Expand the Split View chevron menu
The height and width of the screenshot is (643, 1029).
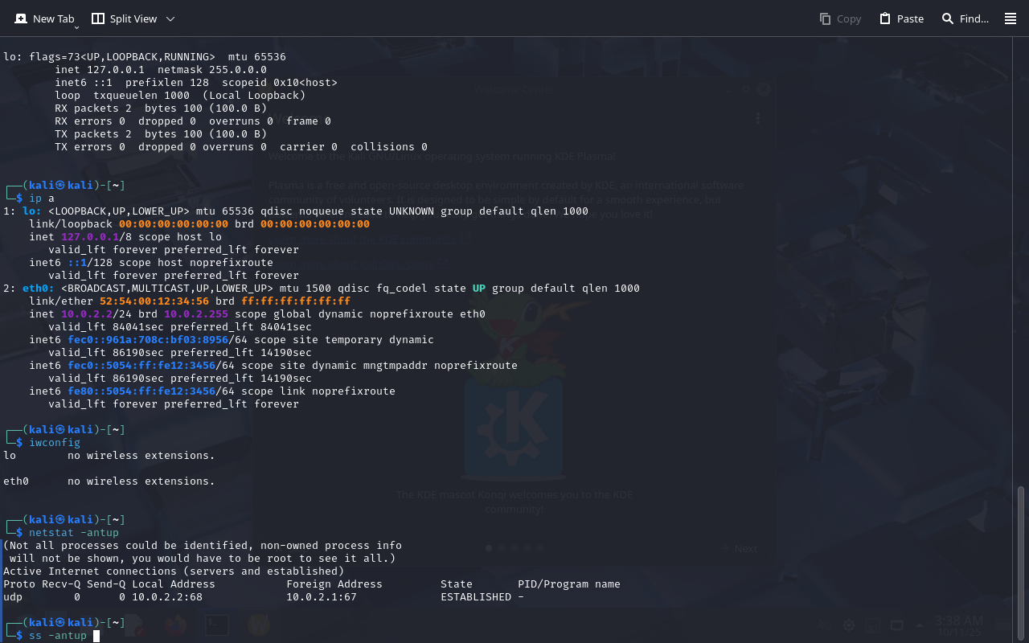tap(170, 18)
